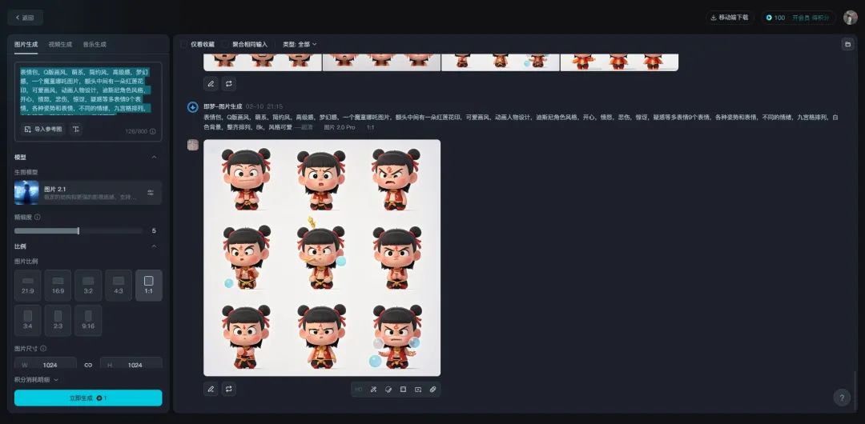Image resolution: width=865 pixels, height=424 pixels.
Task: Select the 3:2 aspect ratio
Action: (88, 285)
